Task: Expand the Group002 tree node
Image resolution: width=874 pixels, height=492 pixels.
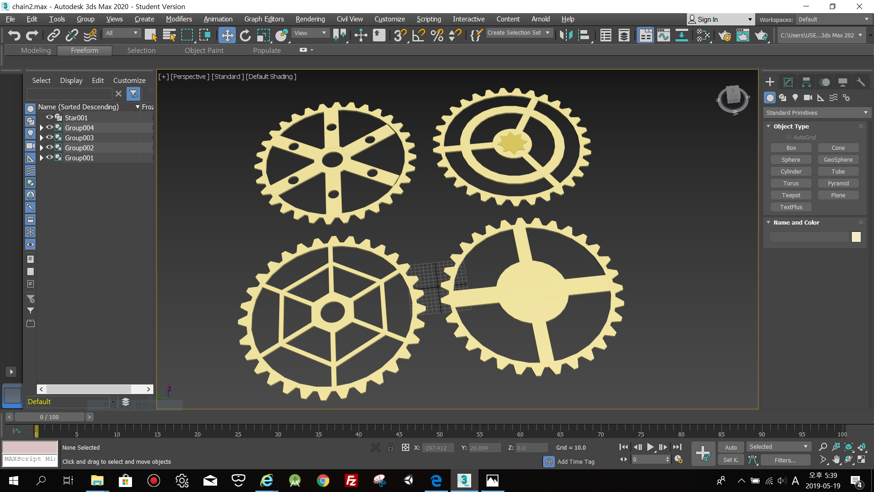Action: (x=41, y=148)
